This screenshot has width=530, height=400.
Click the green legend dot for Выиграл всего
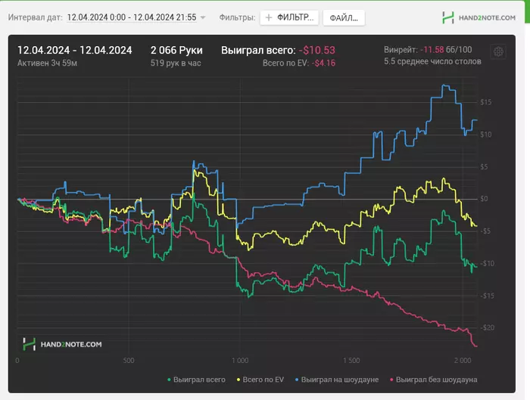(169, 380)
